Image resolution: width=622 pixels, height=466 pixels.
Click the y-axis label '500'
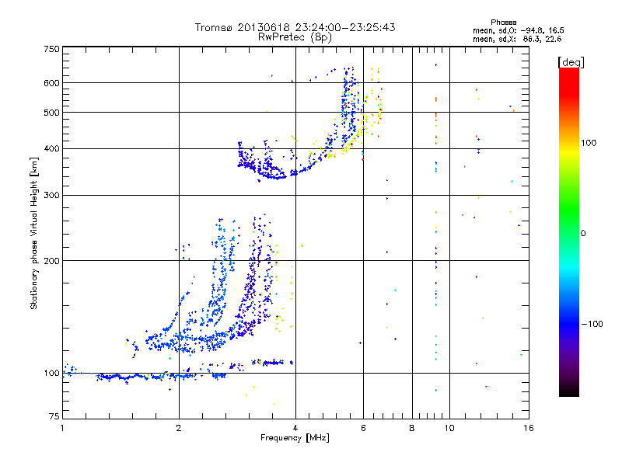pyautogui.click(x=51, y=113)
